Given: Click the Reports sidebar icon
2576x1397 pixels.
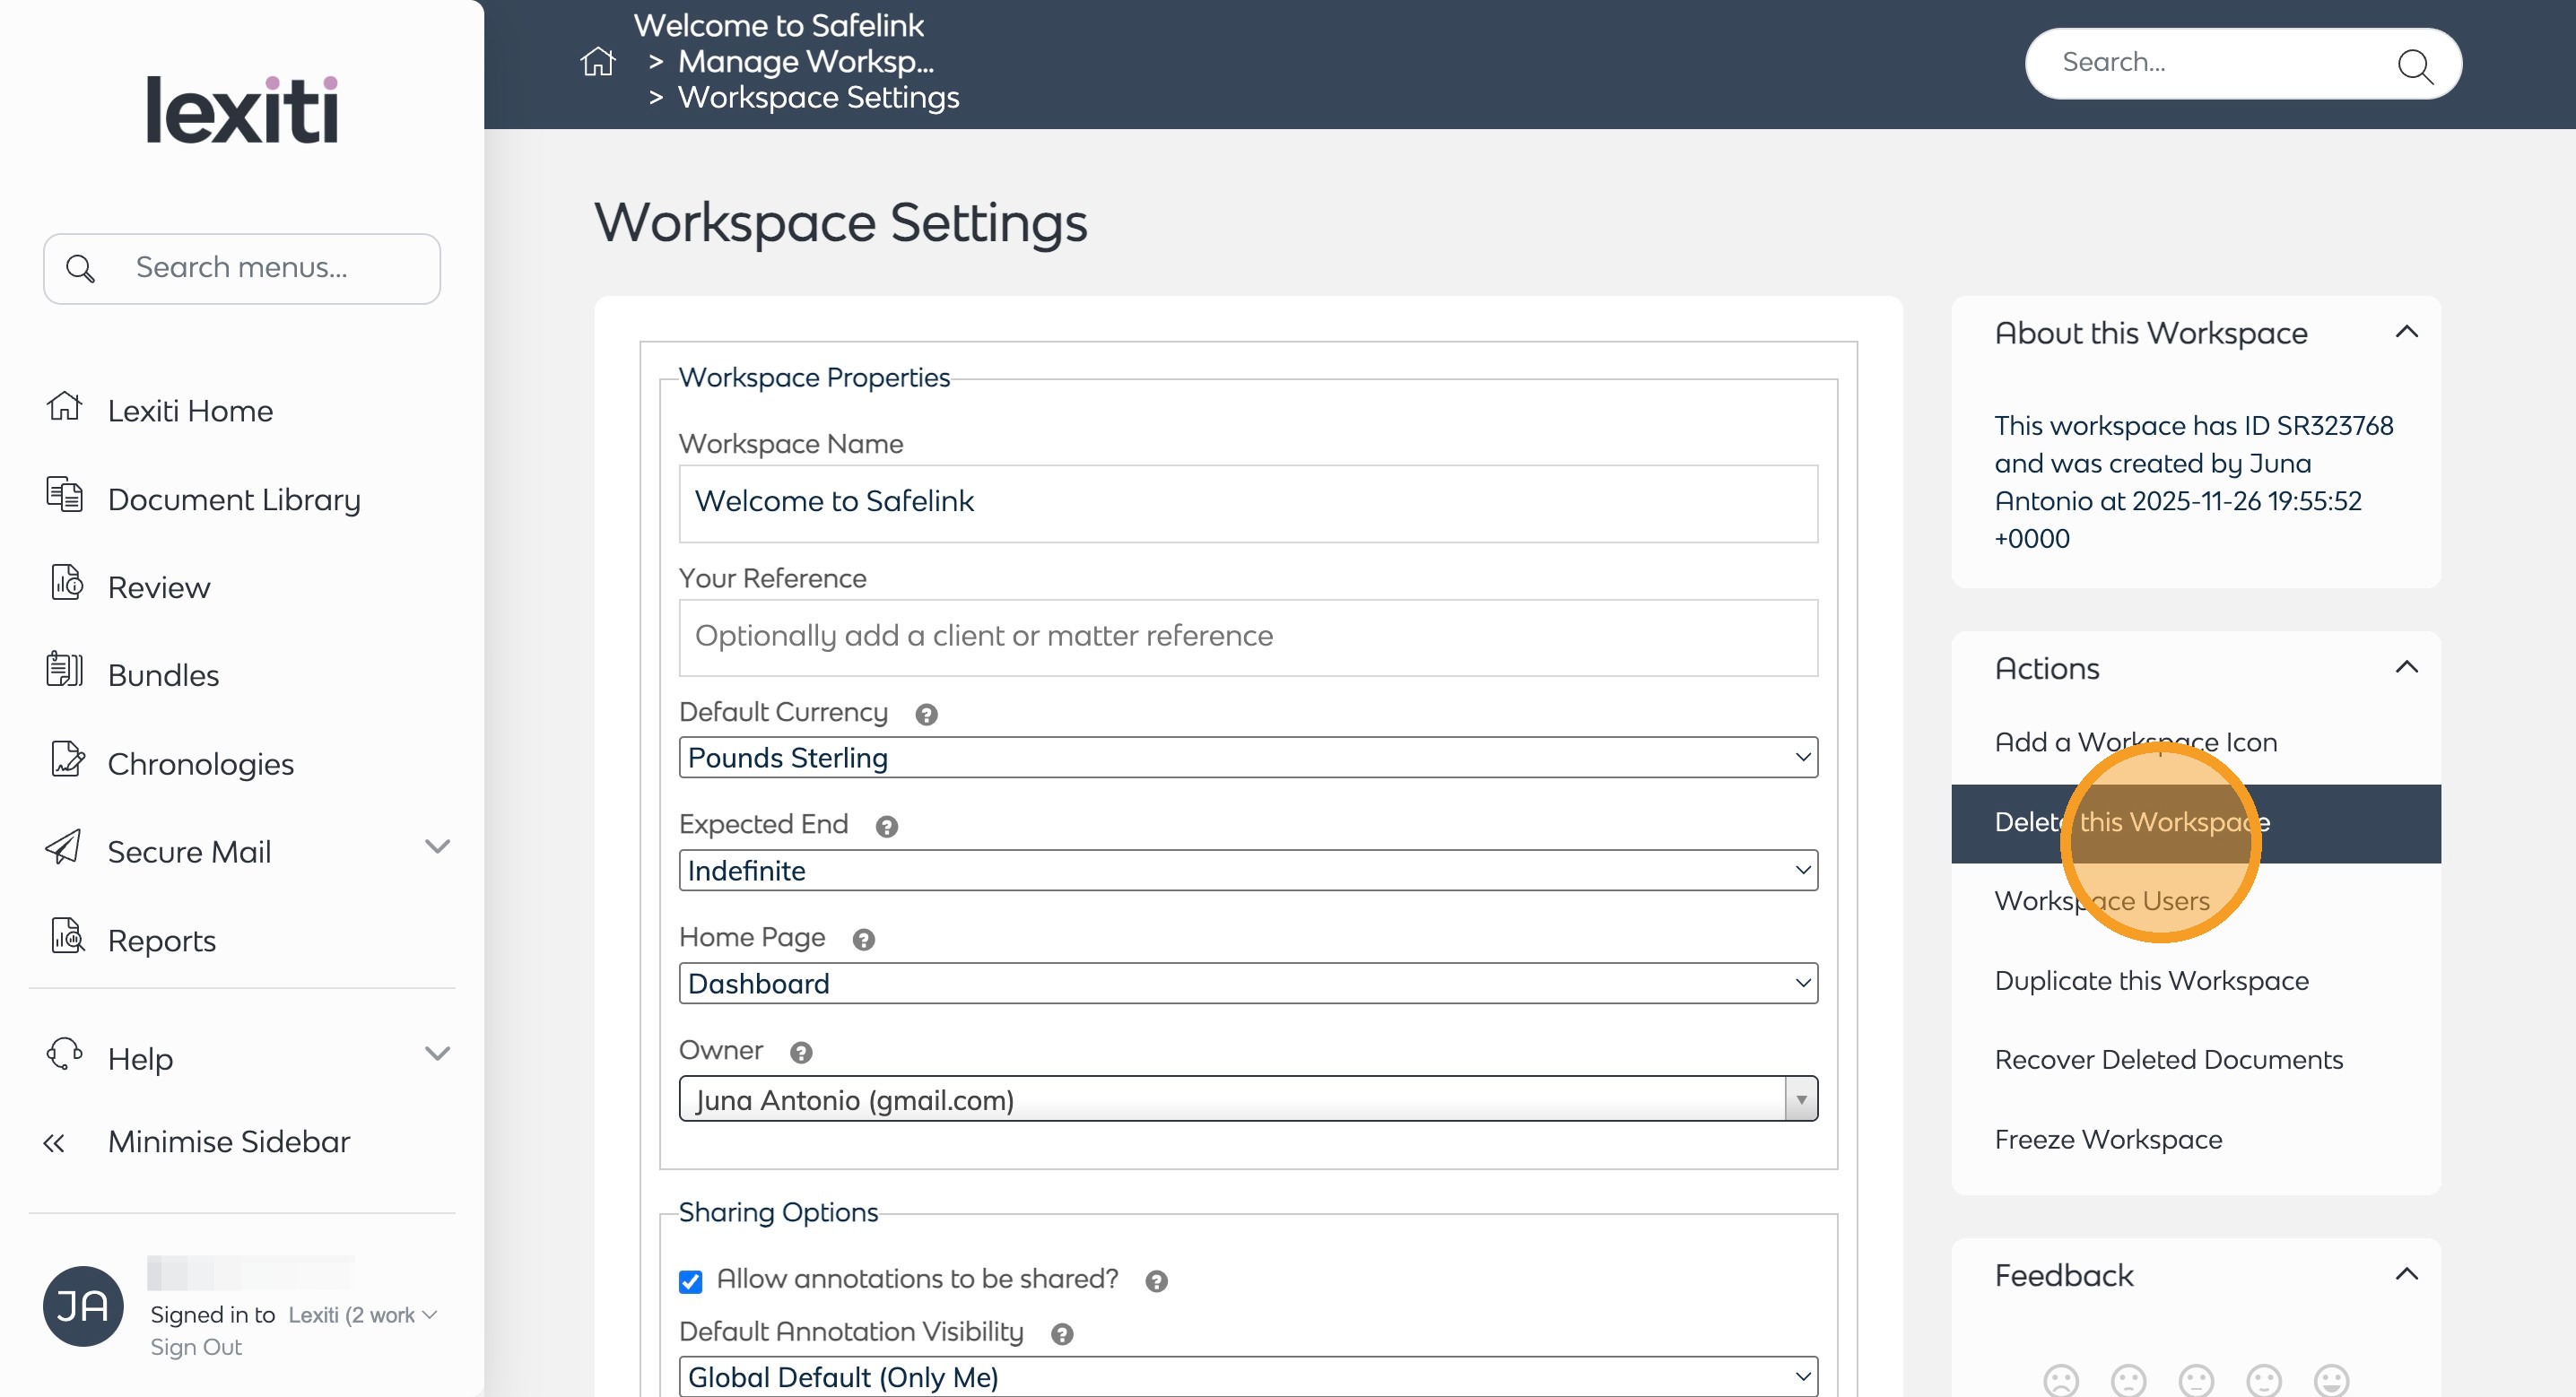Looking at the screenshot, I should [66, 937].
